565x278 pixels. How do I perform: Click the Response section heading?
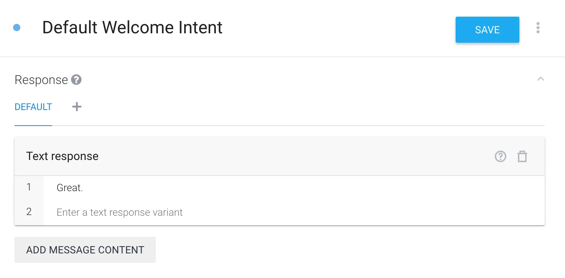tap(41, 80)
